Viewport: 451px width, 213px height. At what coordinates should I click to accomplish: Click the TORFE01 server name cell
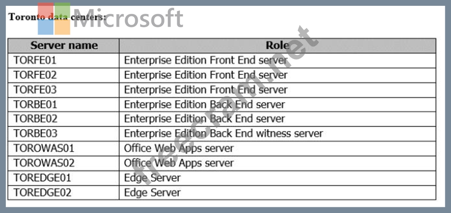tap(64, 60)
